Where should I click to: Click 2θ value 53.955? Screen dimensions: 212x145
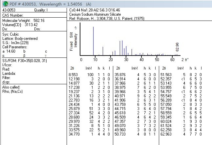(166, 88)
